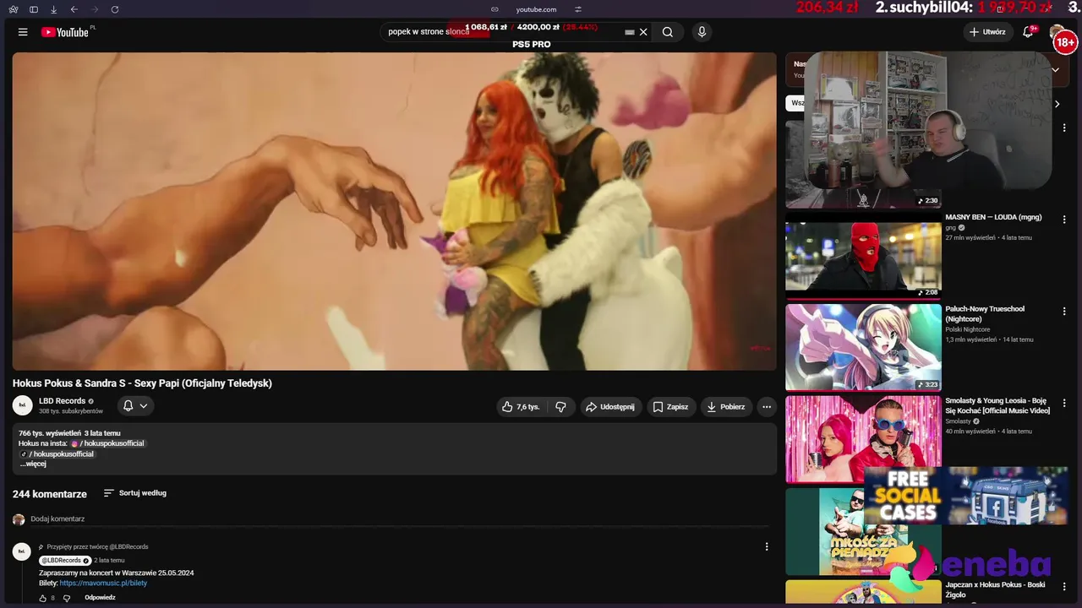Image resolution: width=1082 pixels, height=608 pixels.
Task: Open more actions under the video
Action: click(x=767, y=406)
